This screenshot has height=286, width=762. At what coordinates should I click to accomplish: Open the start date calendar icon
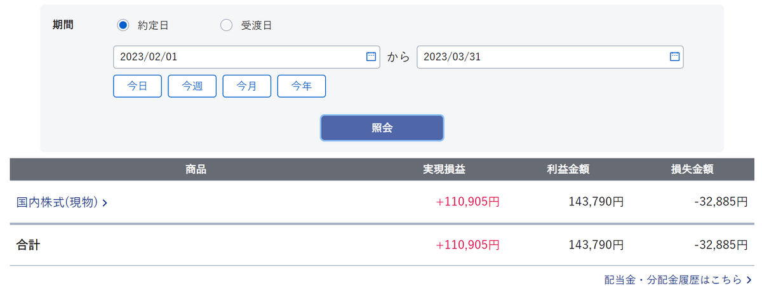371,56
